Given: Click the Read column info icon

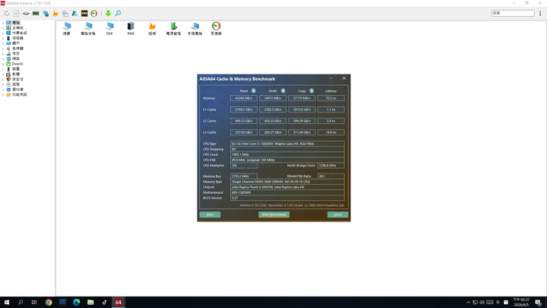Looking at the screenshot, I should pyautogui.click(x=254, y=90).
